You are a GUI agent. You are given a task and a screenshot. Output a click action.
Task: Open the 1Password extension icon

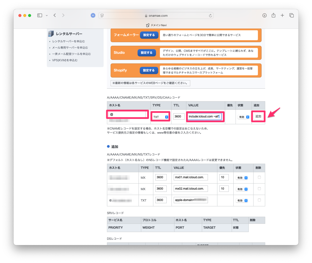[x=93, y=15]
